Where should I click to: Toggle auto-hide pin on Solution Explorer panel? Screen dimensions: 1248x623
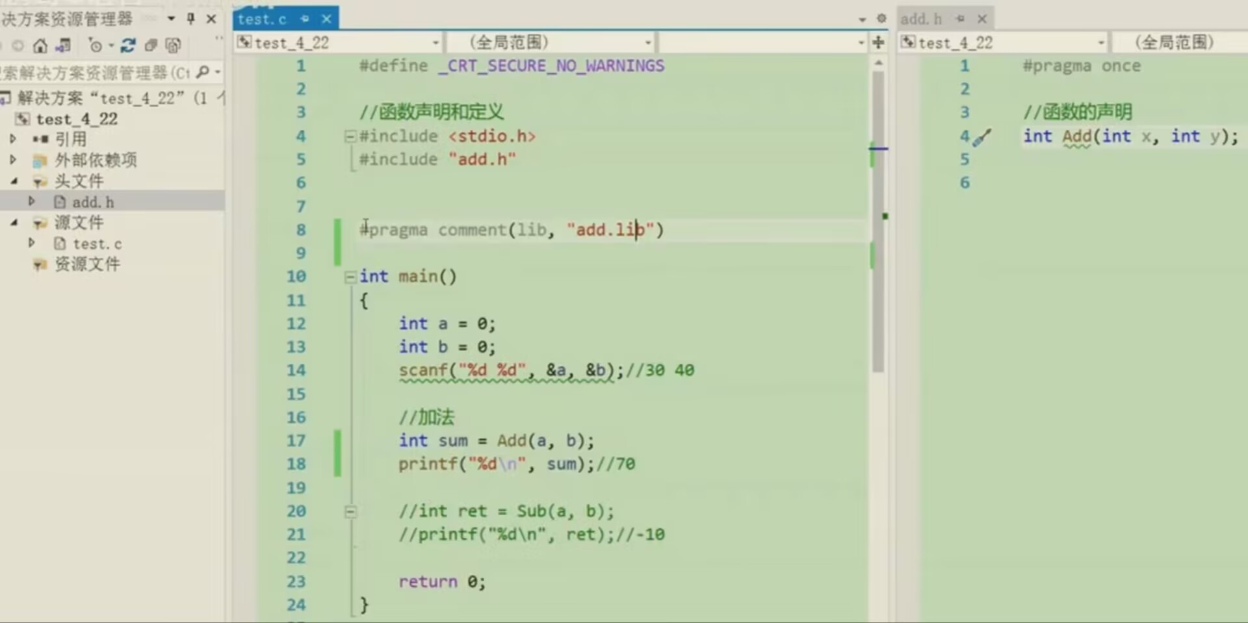pyautogui.click(x=191, y=19)
